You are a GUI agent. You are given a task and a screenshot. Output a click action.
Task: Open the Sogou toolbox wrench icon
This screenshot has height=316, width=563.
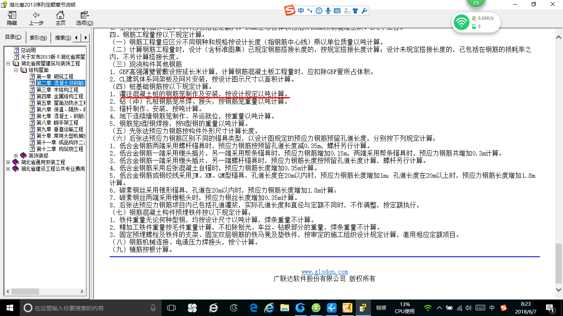pos(364,11)
